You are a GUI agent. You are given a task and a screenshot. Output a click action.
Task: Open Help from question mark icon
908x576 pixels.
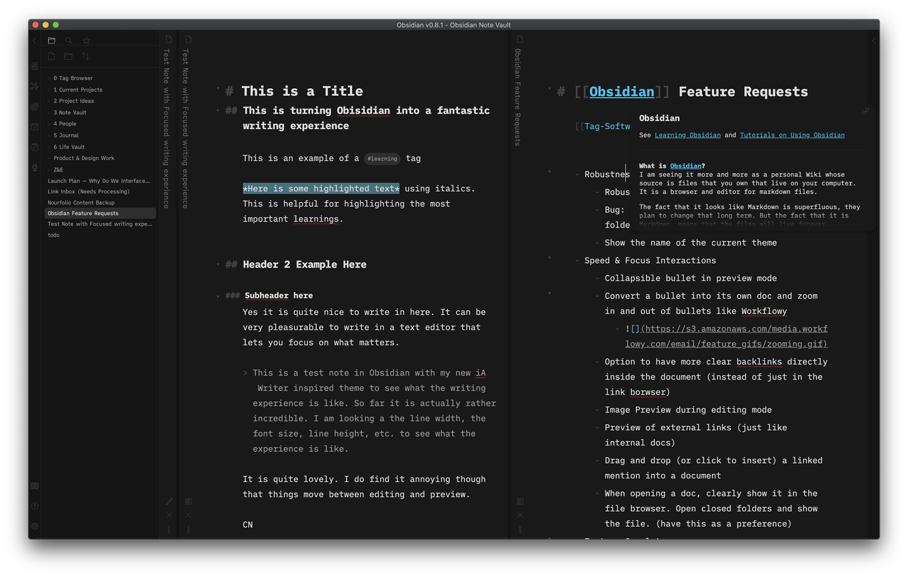point(35,506)
